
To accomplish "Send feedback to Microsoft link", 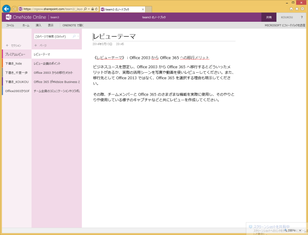I will click(285, 25).
